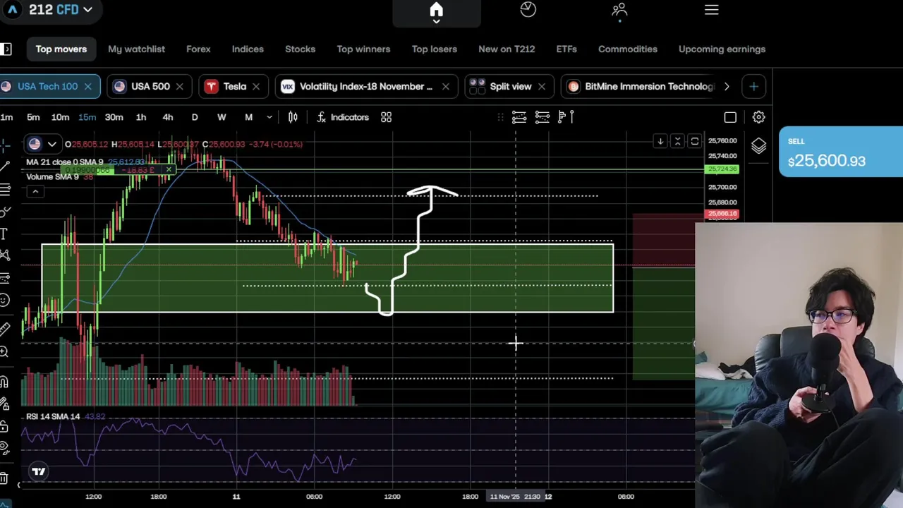Open the Commodities category
Viewport: 903px width, 508px height.
[628, 49]
